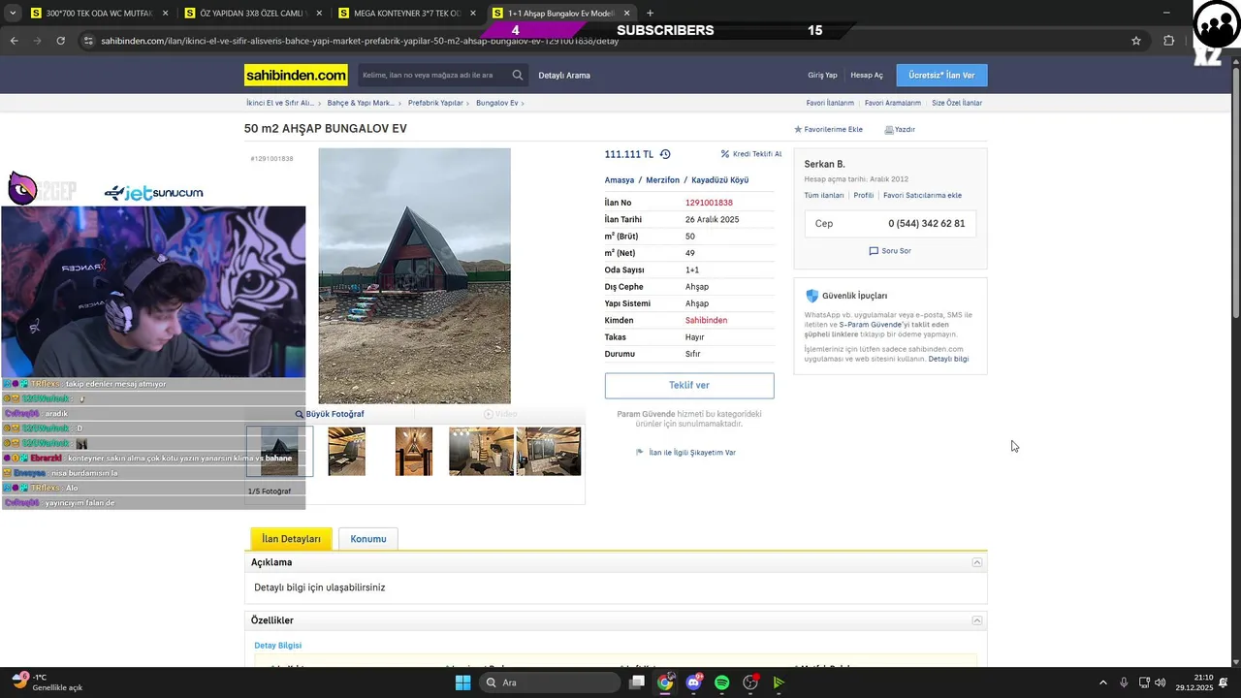Screen dimensions: 1241x698
Task: Open the Giriş Yap link
Action: [x=822, y=76]
